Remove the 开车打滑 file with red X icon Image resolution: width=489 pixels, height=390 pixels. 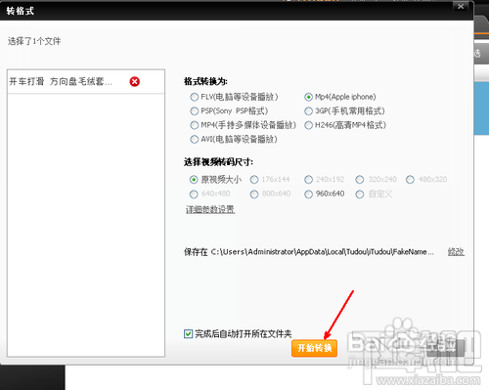coord(135,81)
